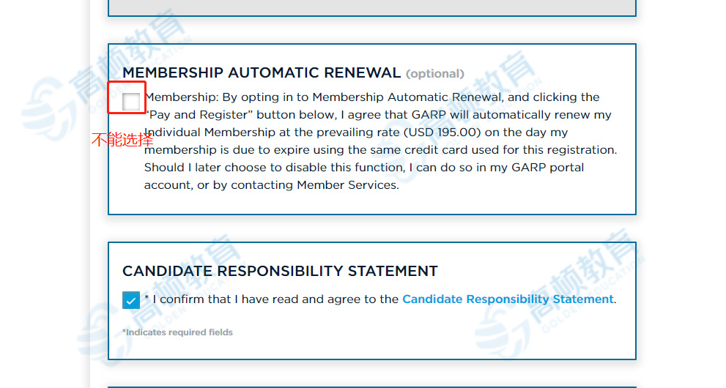Click the Should I later choose sentence

(364, 176)
